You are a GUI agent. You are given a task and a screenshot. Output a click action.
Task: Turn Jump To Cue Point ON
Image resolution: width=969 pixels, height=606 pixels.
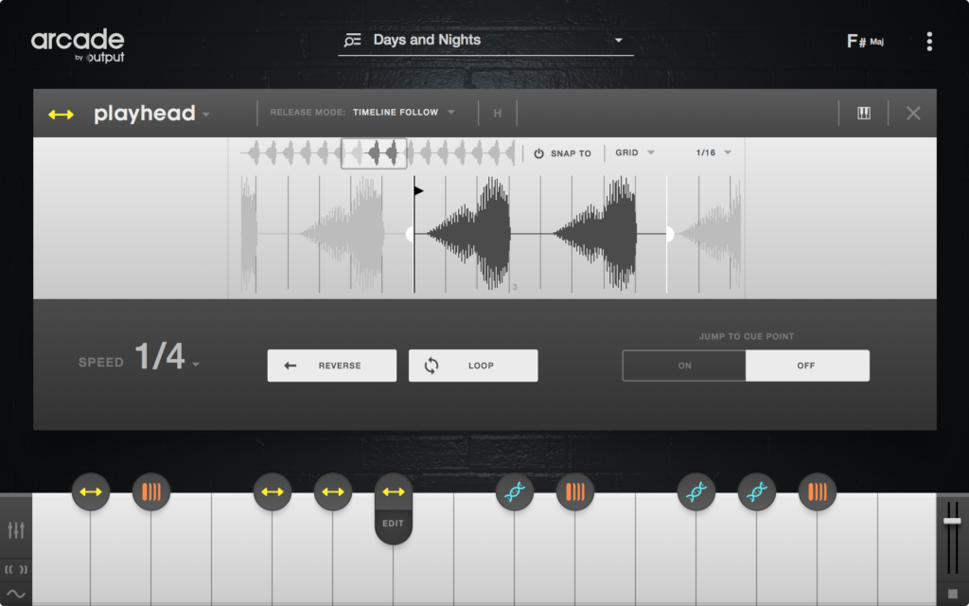683,365
